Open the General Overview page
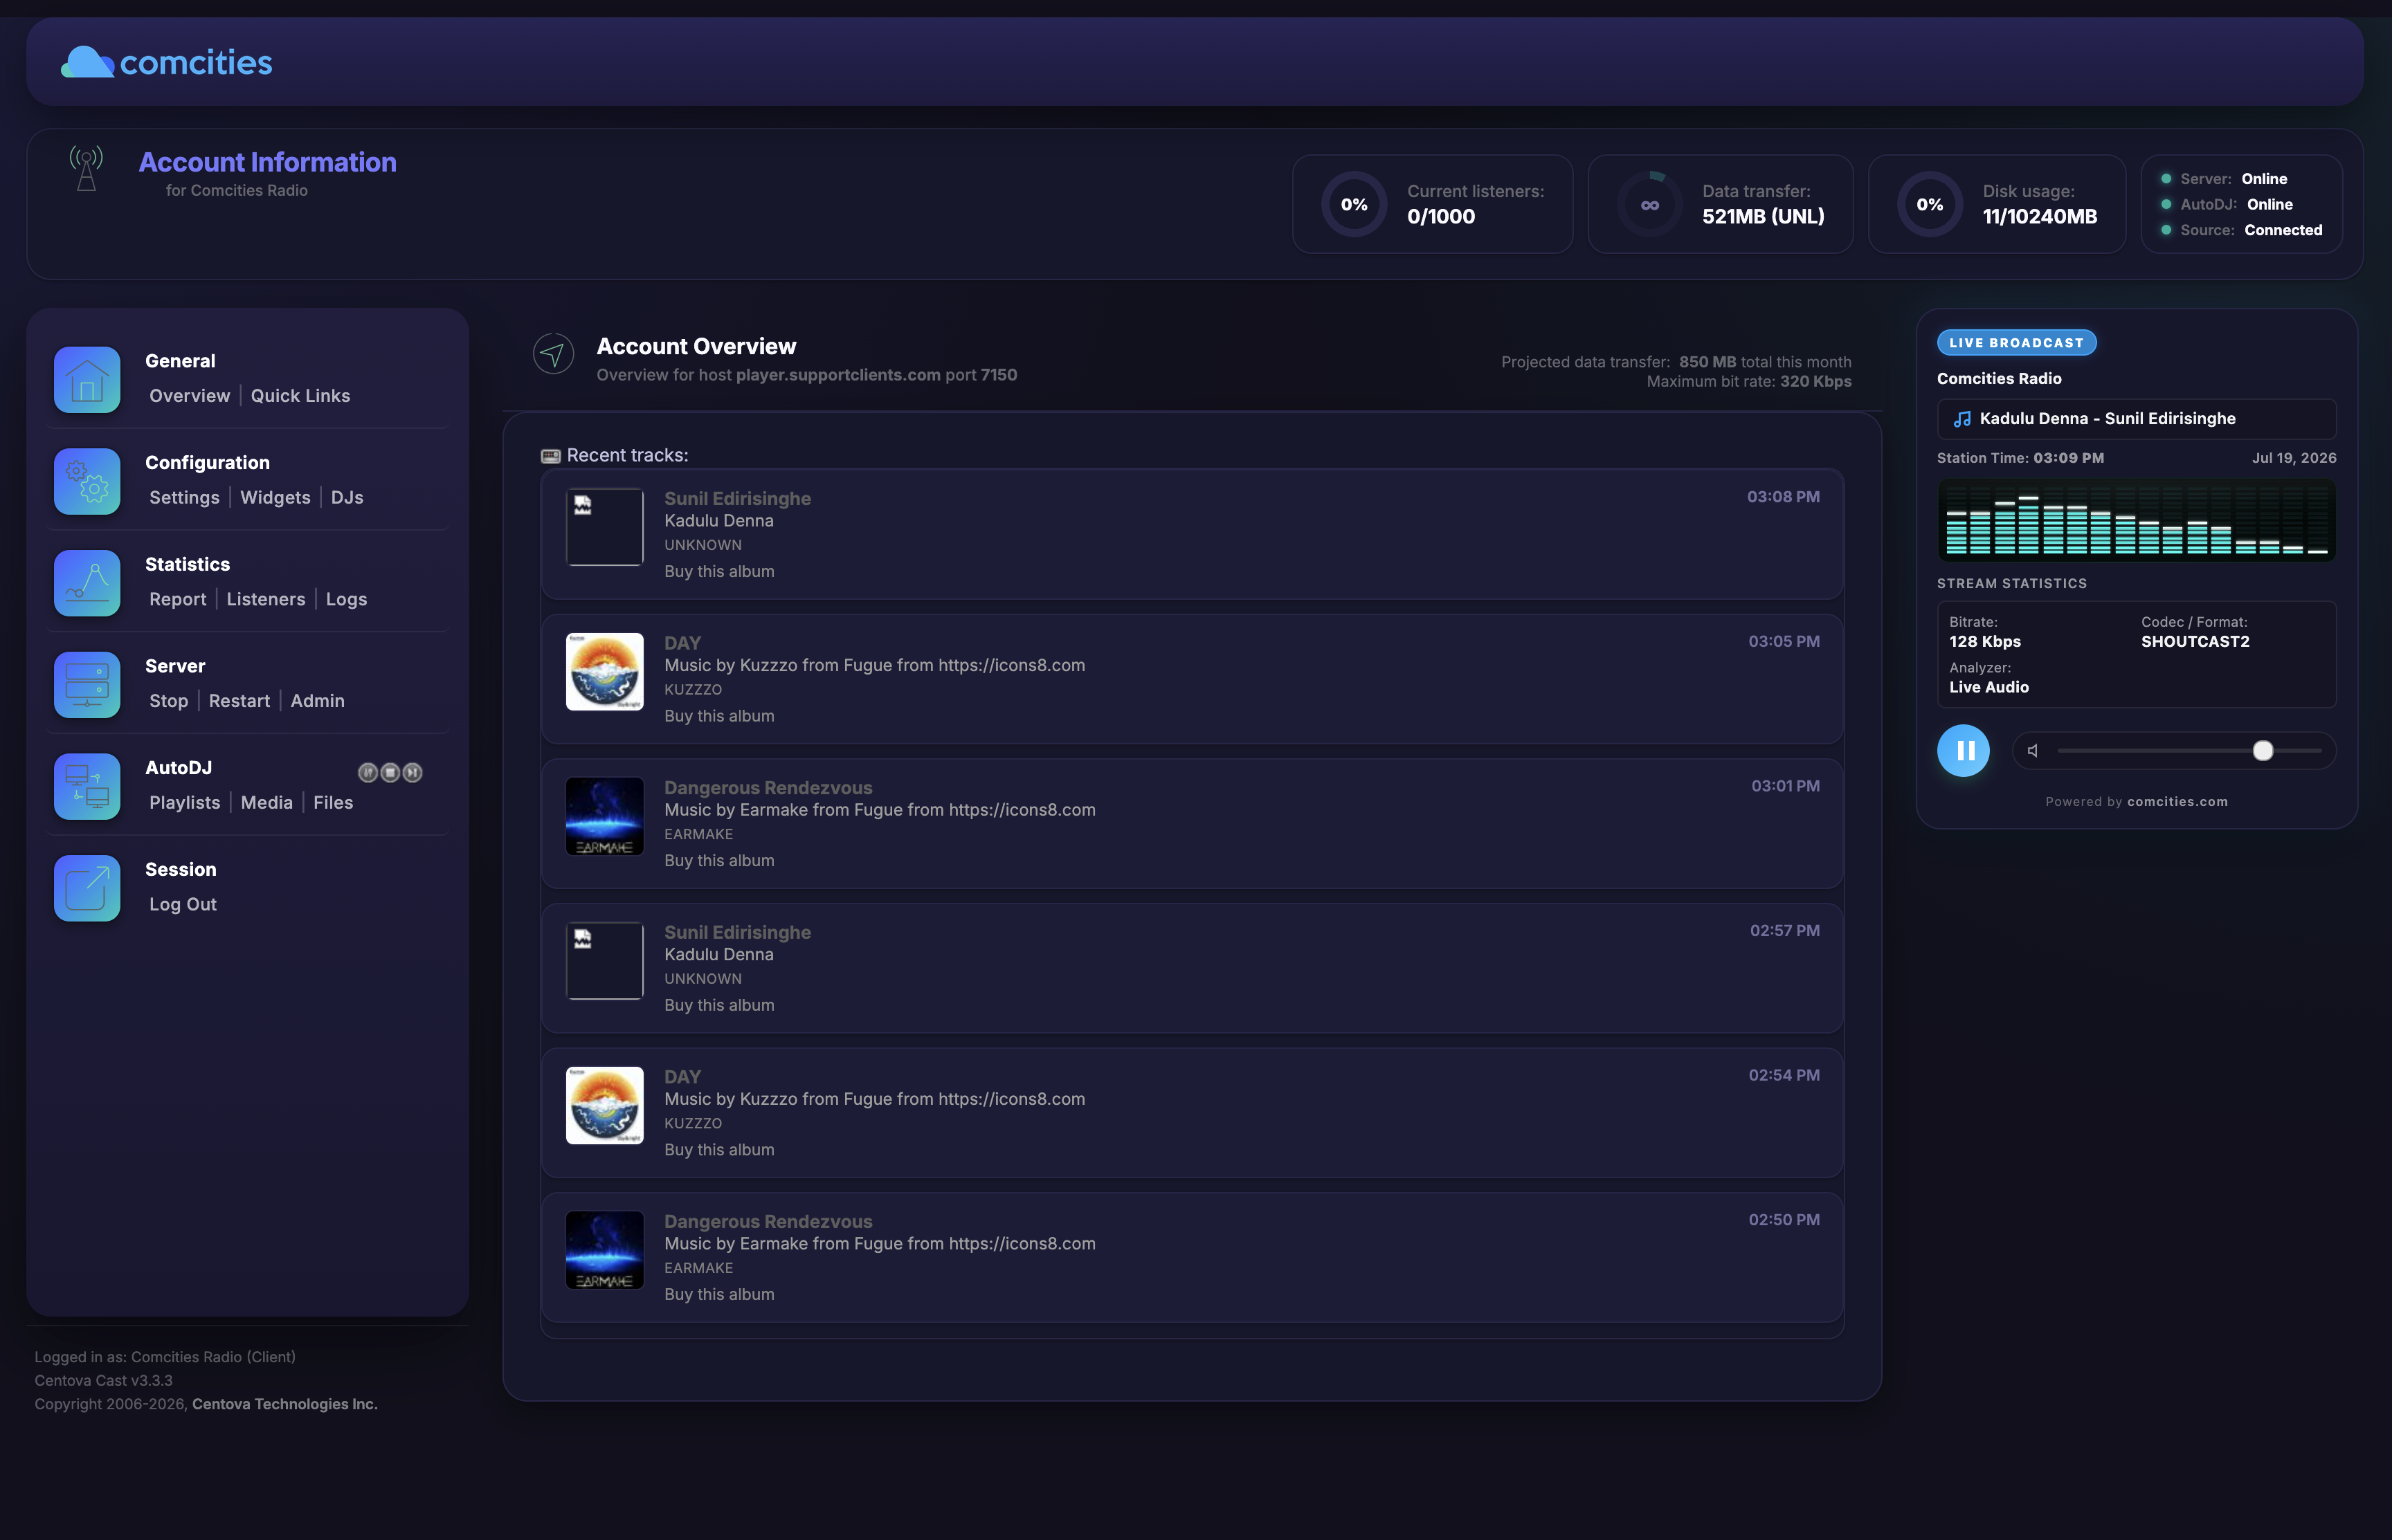Screen dimensions: 2392x1540 (189, 396)
